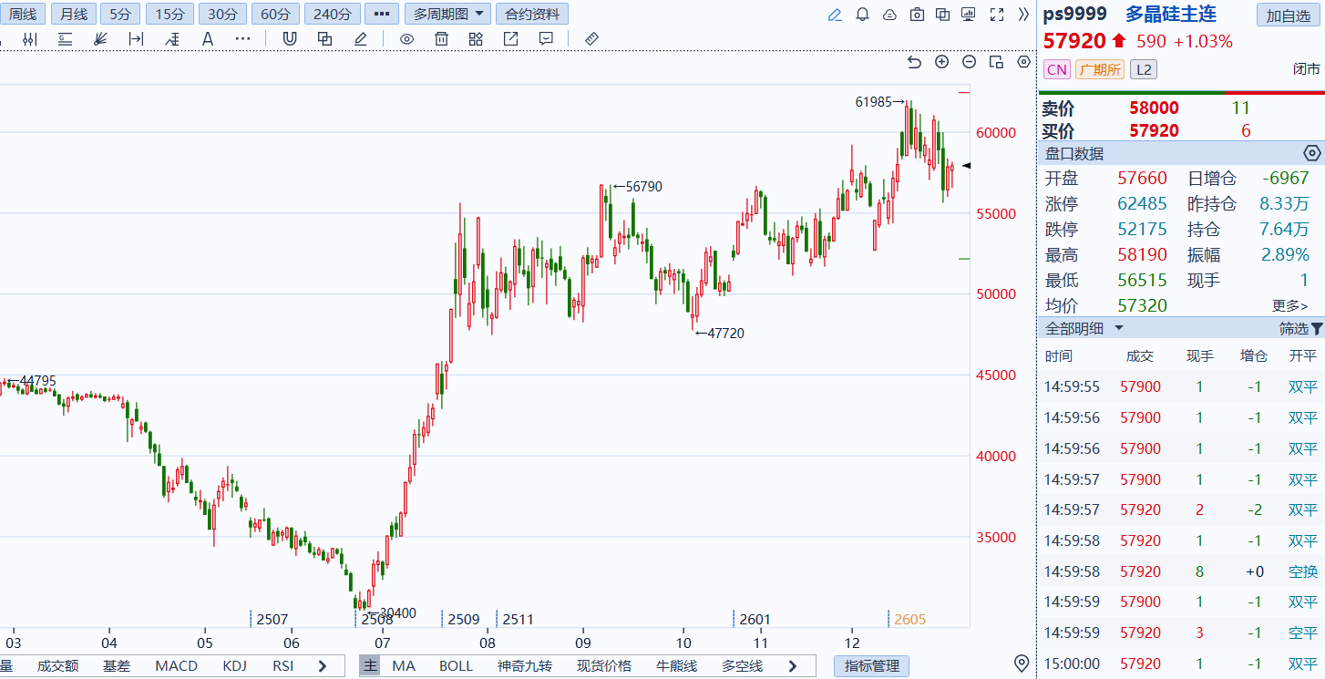Toggle the 主 main chart indicator
The width and height of the screenshot is (1325, 679).
[x=370, y=666]
